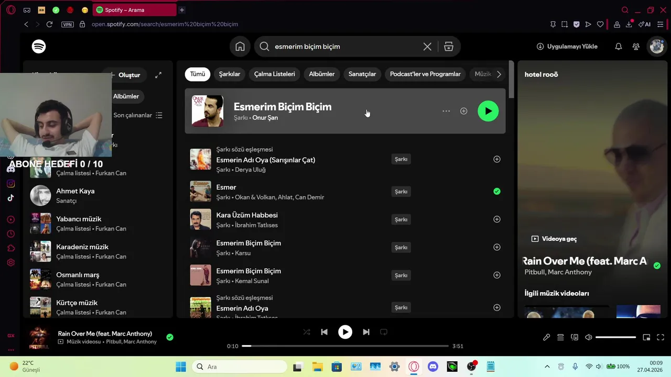
Task: Open lyrics microphone icon in player bar
Action: 546,337
